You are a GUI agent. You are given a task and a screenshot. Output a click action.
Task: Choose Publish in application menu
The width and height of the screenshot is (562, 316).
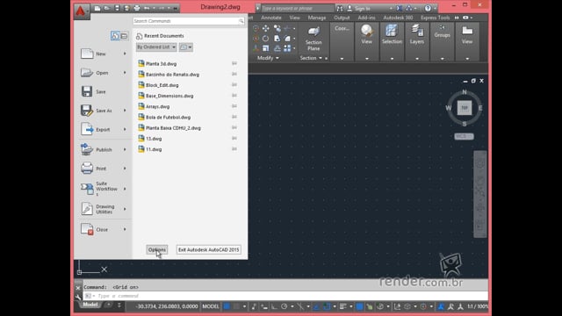point(104,149)
